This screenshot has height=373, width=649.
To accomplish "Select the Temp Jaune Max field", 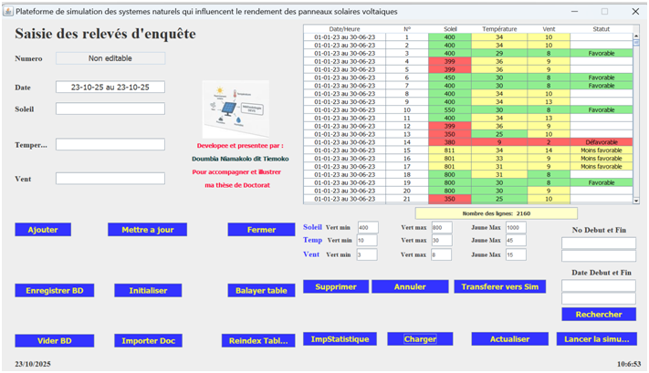I will click(x=516, y=241).
